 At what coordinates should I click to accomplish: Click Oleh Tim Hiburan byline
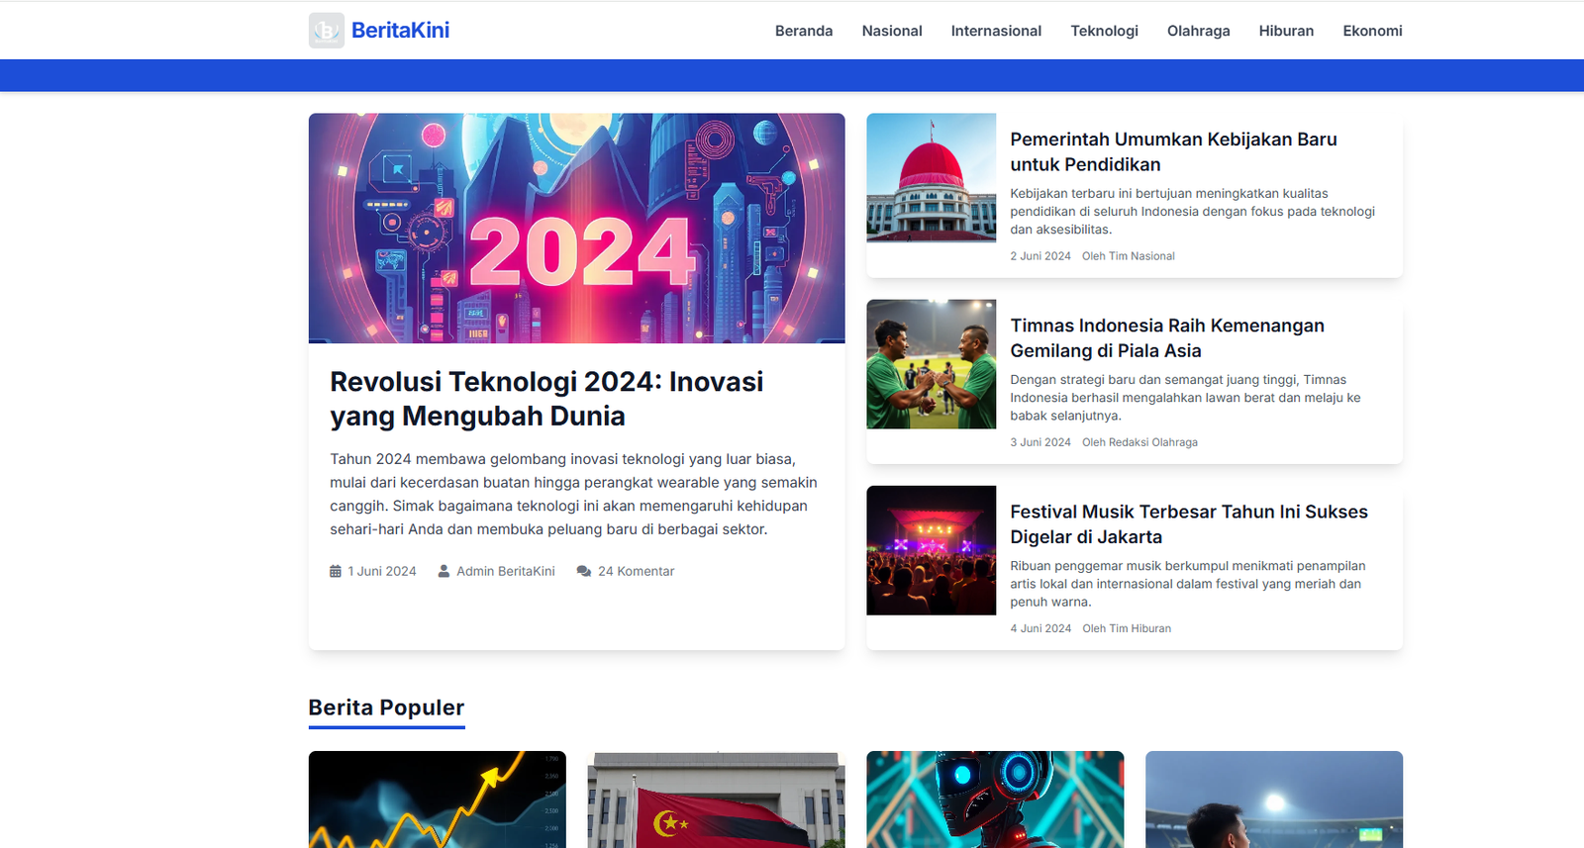click(1127, 628)
